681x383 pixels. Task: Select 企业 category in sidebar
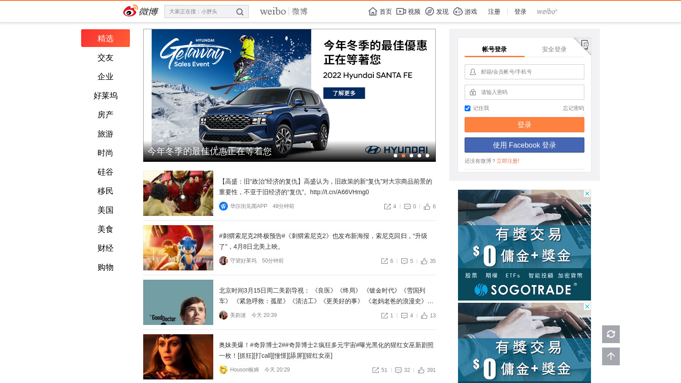coord(106,77)
